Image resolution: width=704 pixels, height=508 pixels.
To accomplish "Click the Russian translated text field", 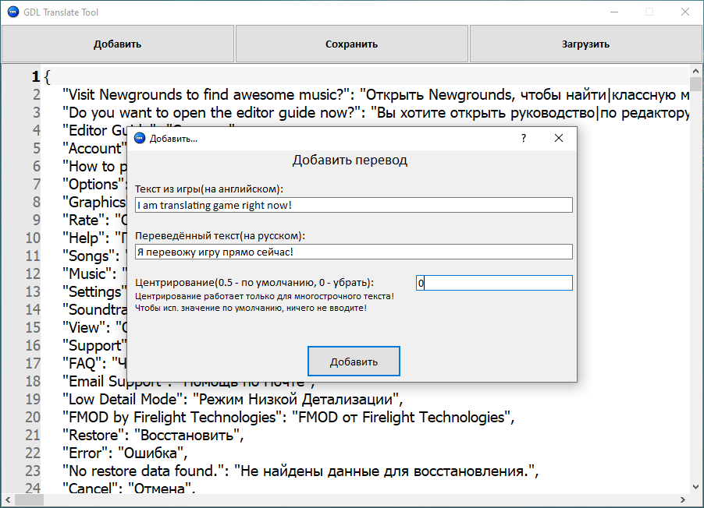I will click(354, 252).
